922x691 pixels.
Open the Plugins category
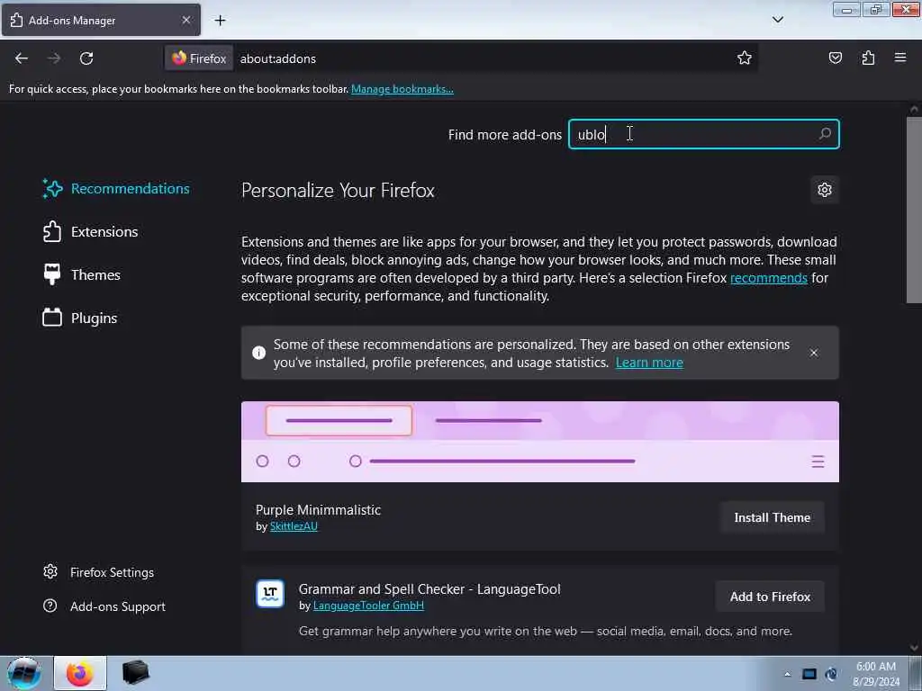[80, 318]
